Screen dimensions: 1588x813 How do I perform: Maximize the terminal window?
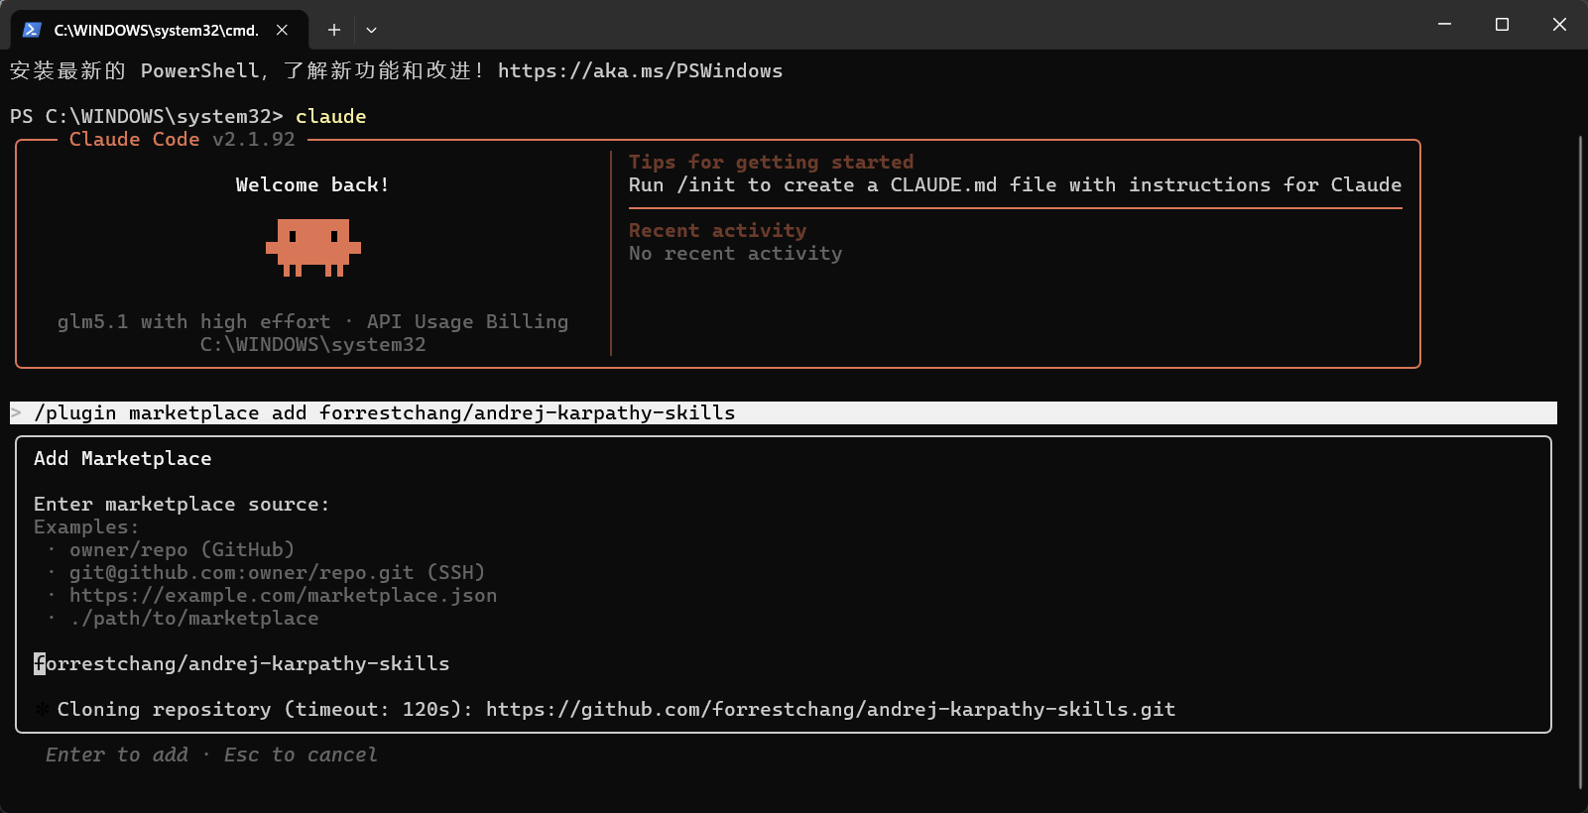pyautogui.click(x=1502, y=24)
